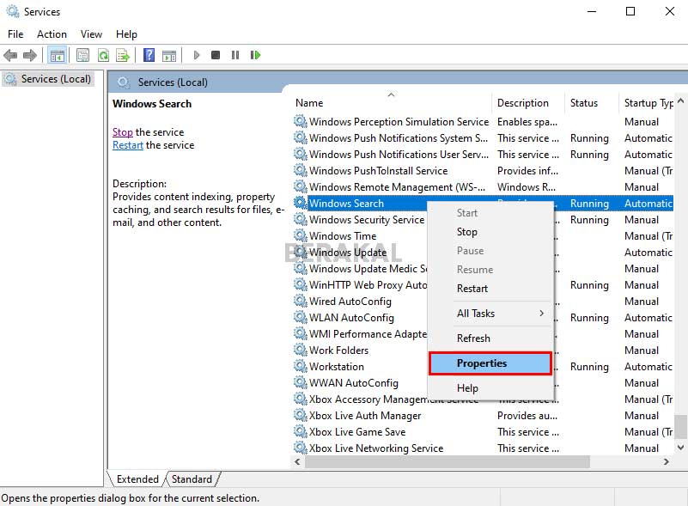Click gear icon beside Workstation service
This screenshot has width=688, height=506.
(x=300, y=366)
